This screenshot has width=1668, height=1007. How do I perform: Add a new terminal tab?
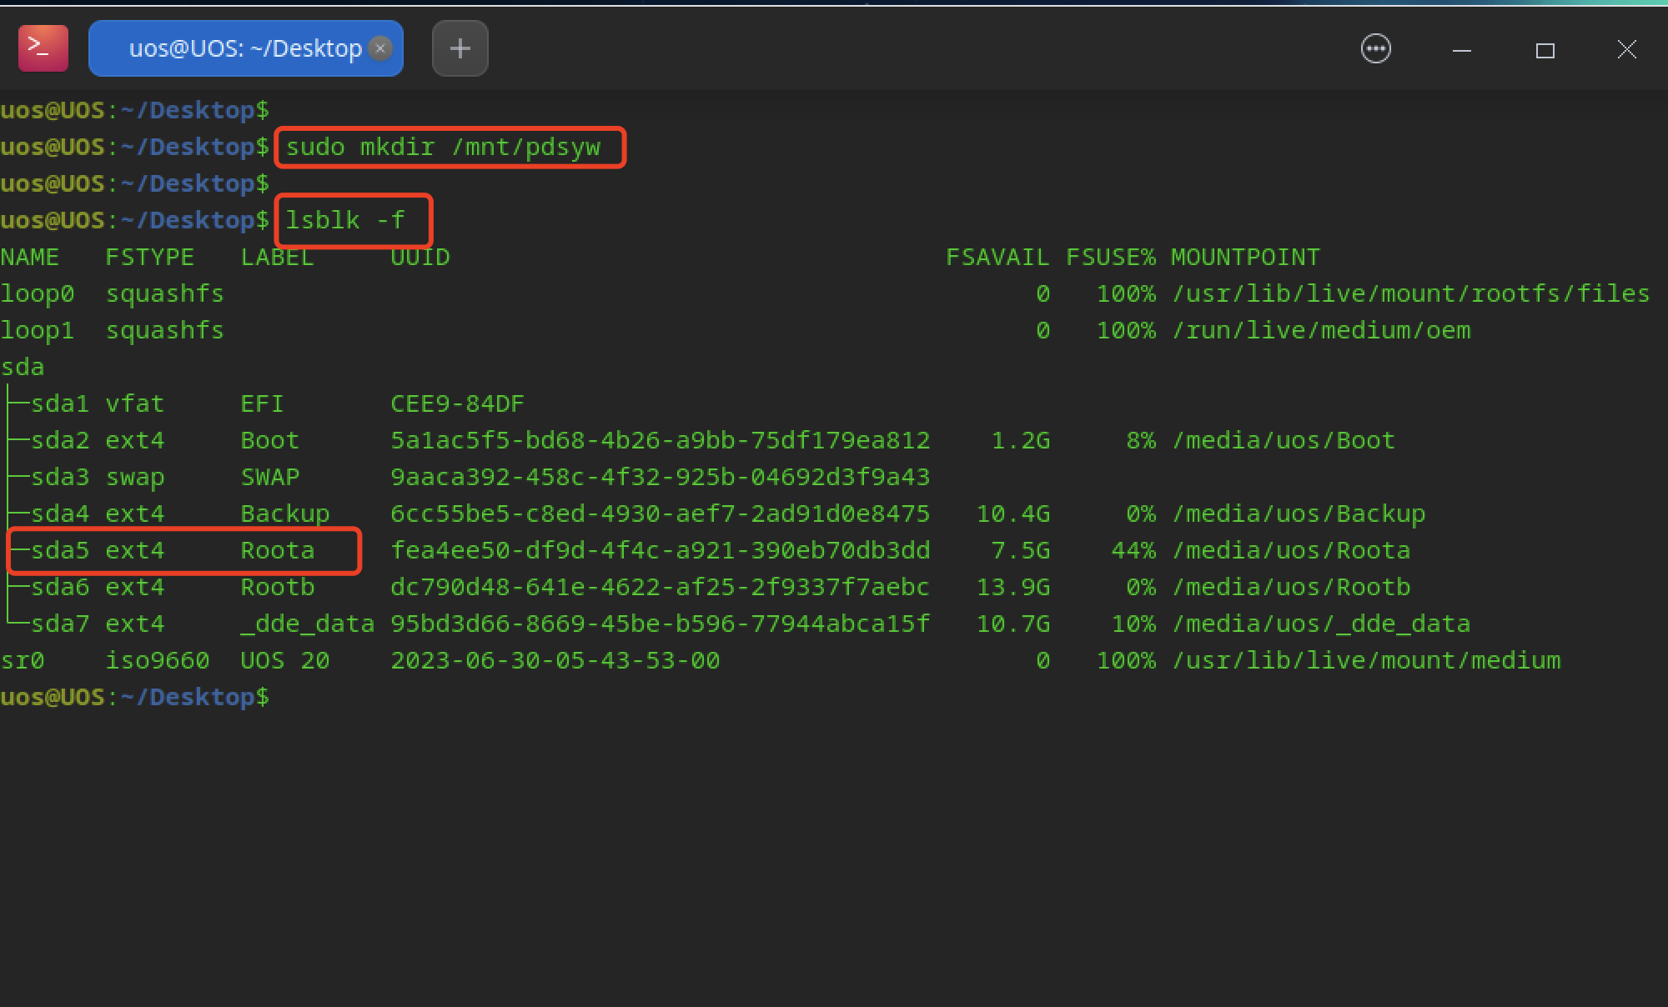pyautogui.click(x=460, y=48)
